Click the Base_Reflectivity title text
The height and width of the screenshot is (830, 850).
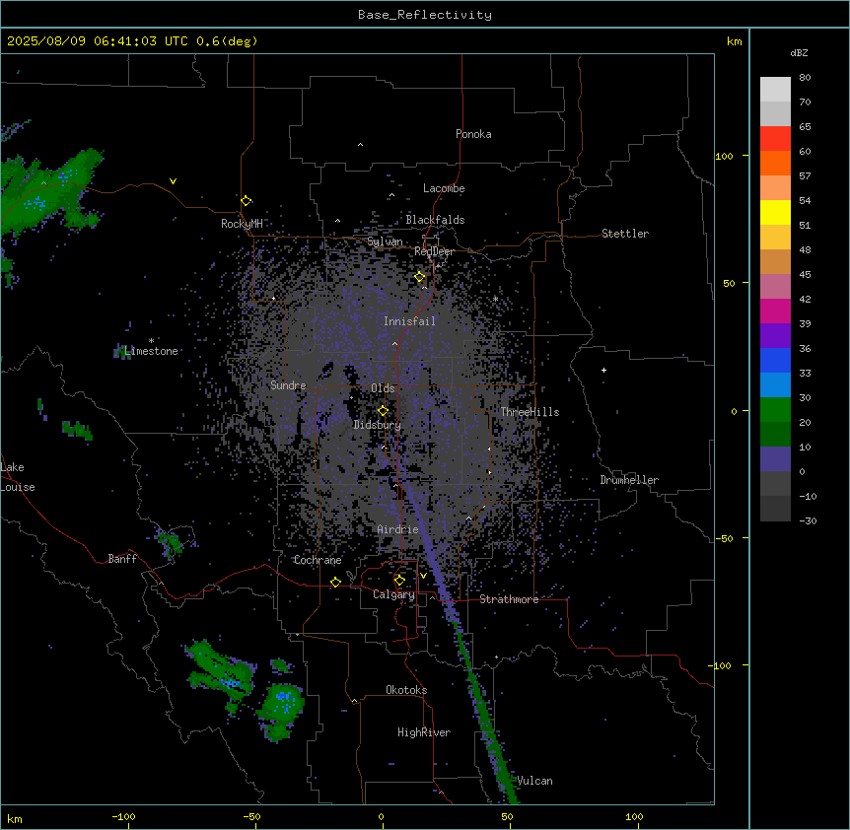(425, 15)
